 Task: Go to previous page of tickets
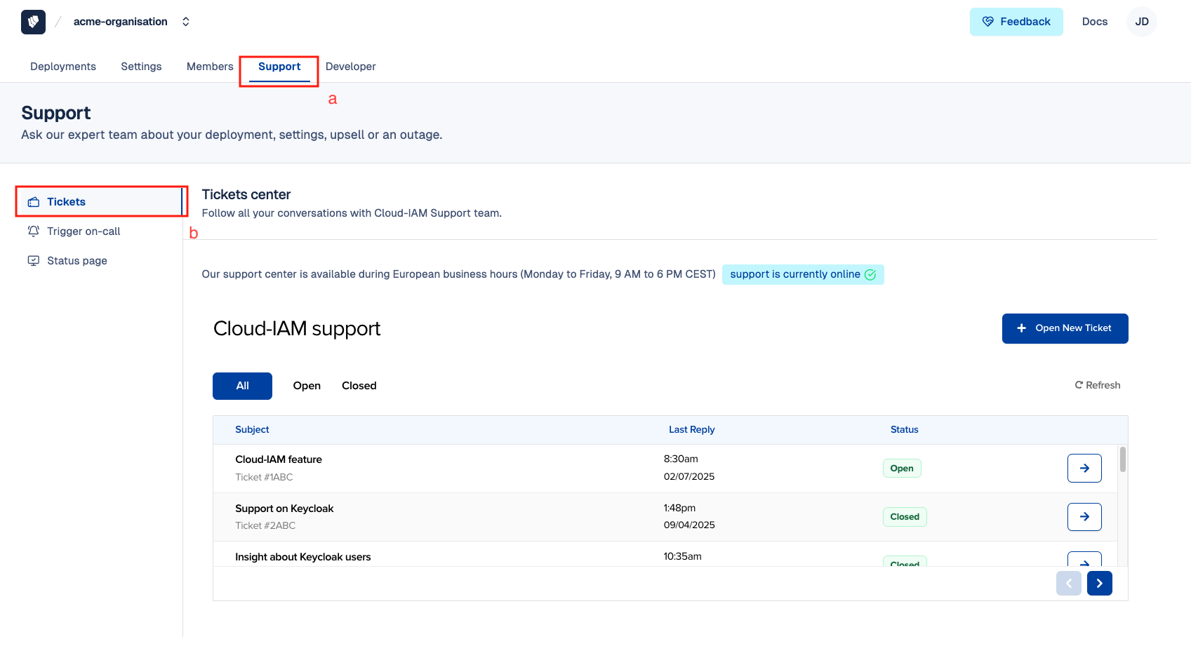point(1069,583)
